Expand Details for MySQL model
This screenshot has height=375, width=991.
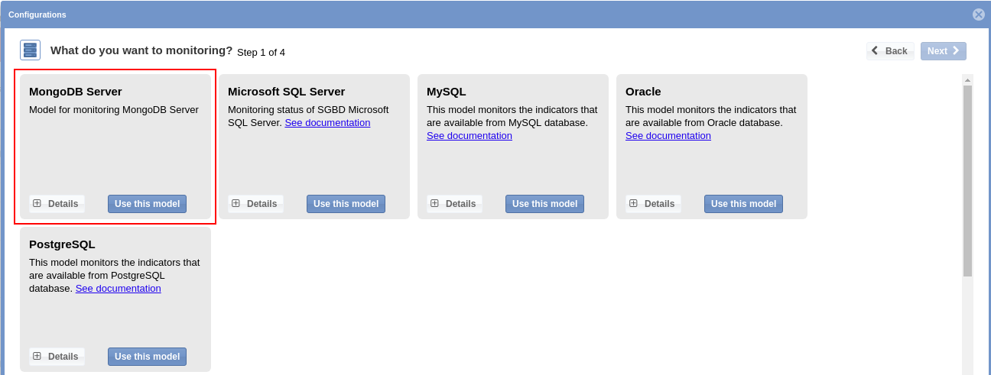(x=454, y=204)
